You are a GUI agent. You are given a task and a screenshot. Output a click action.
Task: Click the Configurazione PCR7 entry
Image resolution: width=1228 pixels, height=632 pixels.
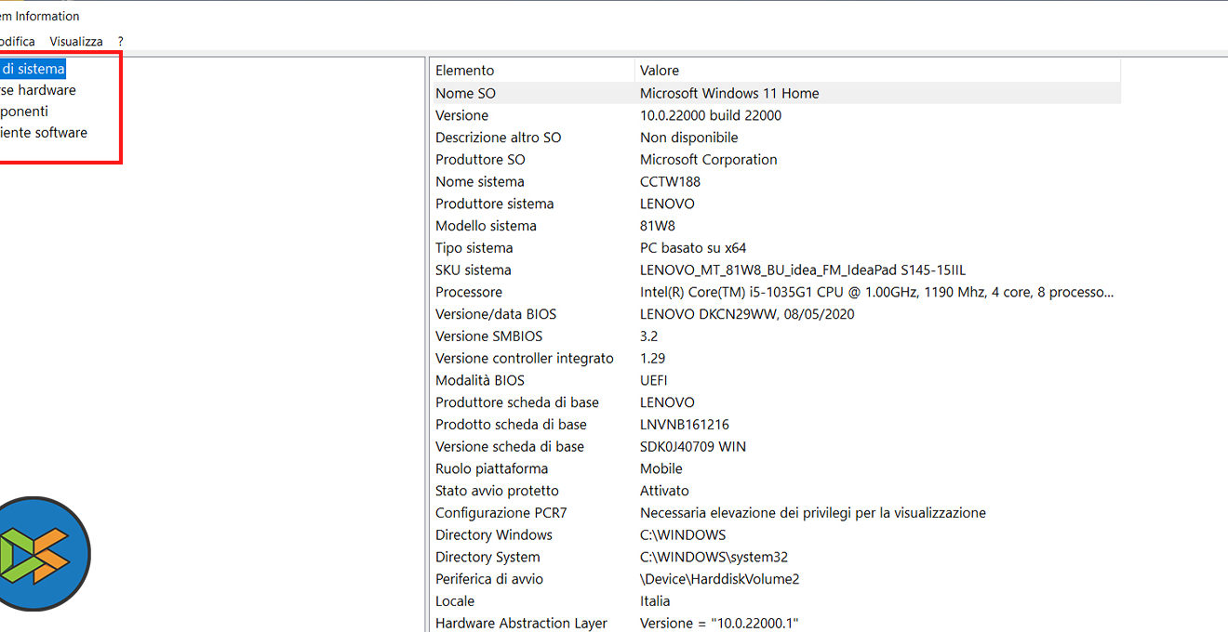[x=501, y=513]
